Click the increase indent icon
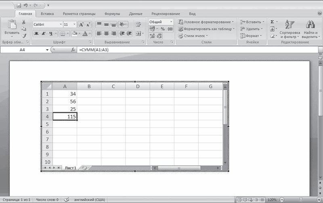Viewport: 323px width, 203px height. click(129, 33)
